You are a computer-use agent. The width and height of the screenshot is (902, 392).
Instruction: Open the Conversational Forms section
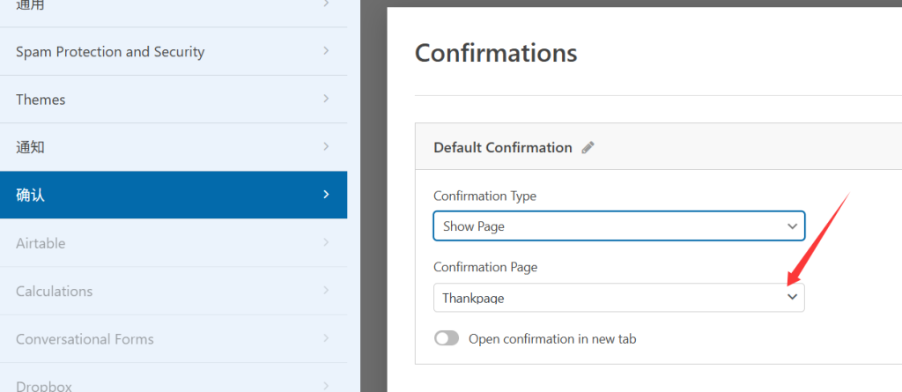[85, 339]
